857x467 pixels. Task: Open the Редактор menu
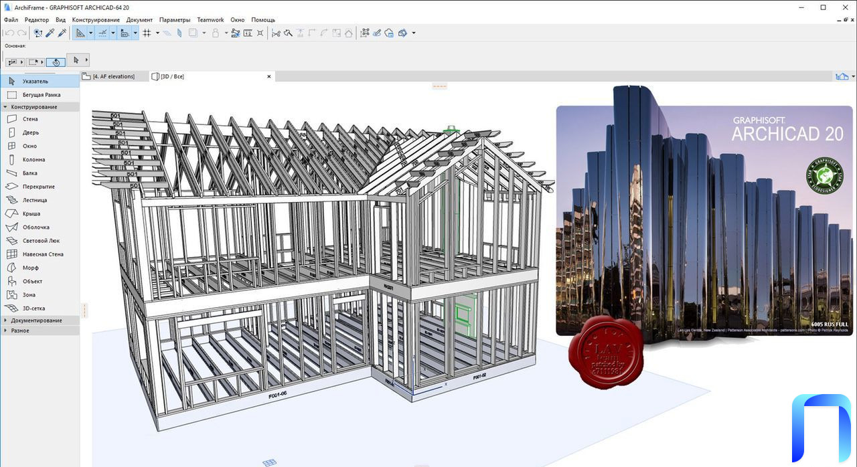coord(37,20)
